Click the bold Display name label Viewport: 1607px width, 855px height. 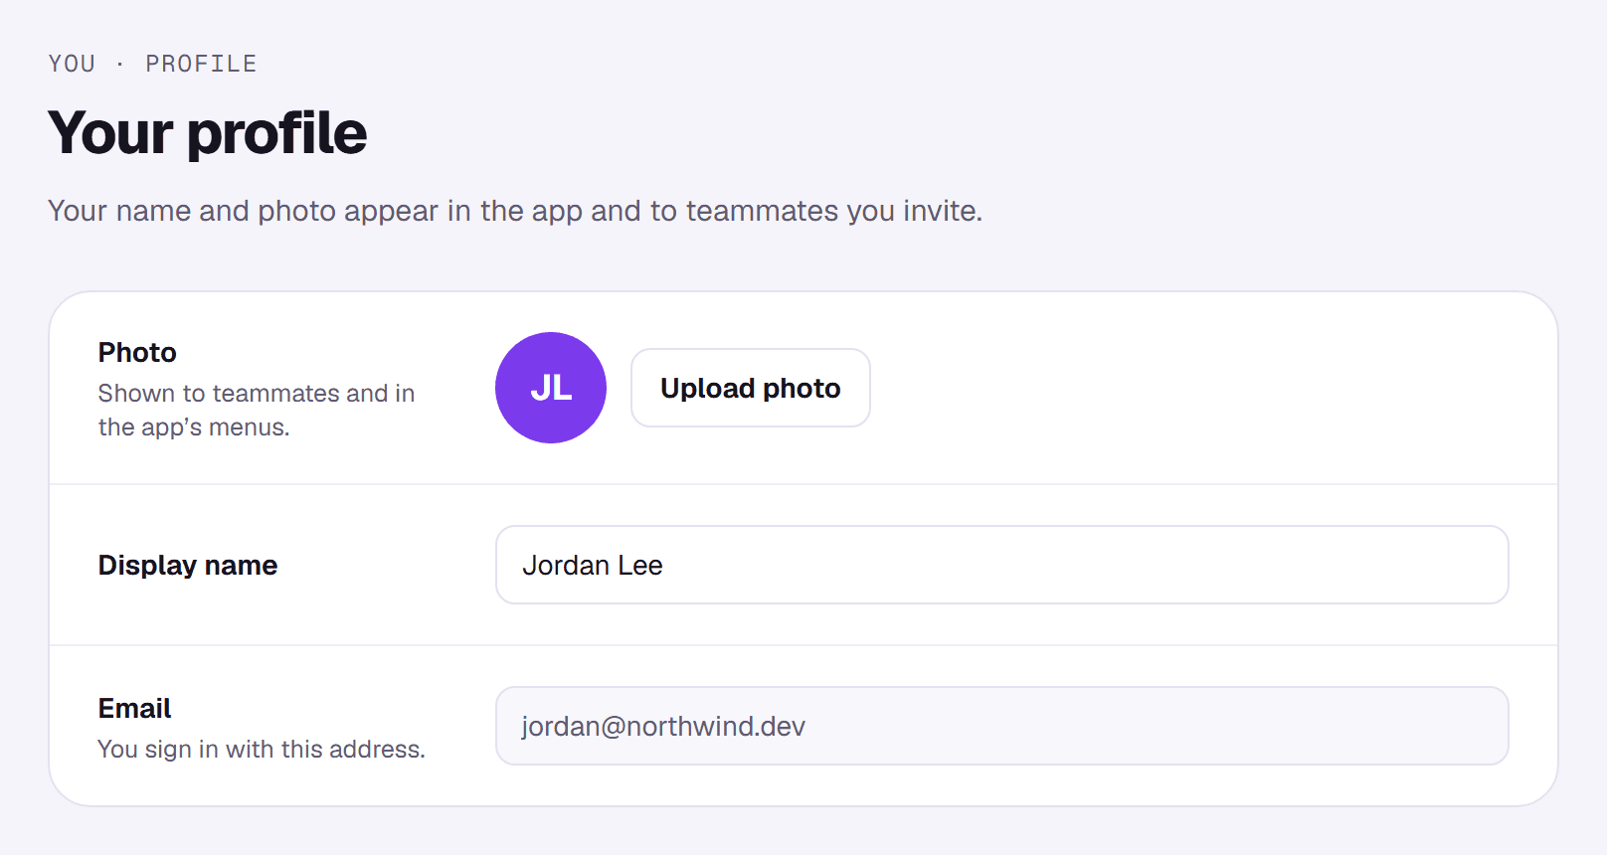point(188,565)
